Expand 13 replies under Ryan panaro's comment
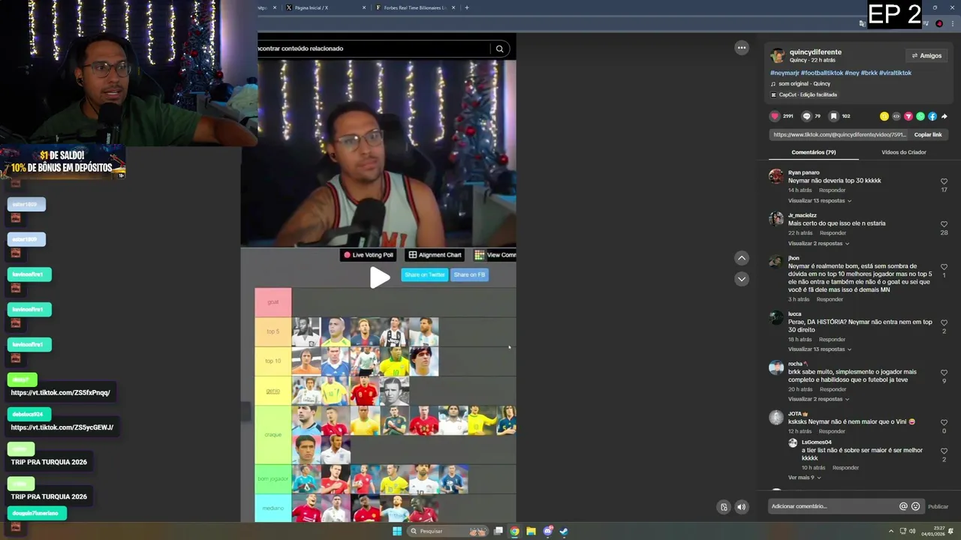Image resolution: width=961 pixels, height=540 pixels. [820, 201]
